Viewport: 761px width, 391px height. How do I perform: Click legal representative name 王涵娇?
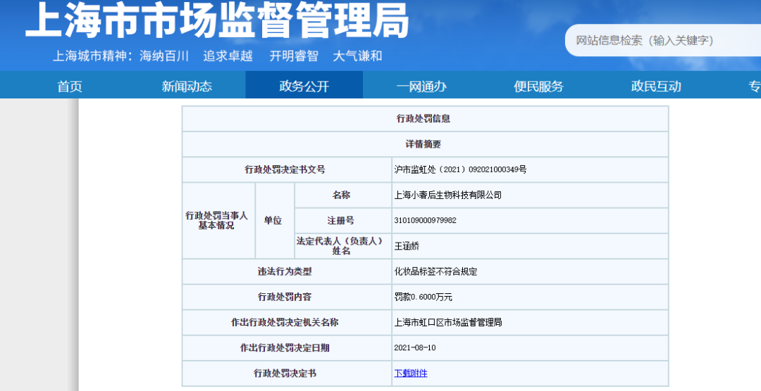(407, 246)
